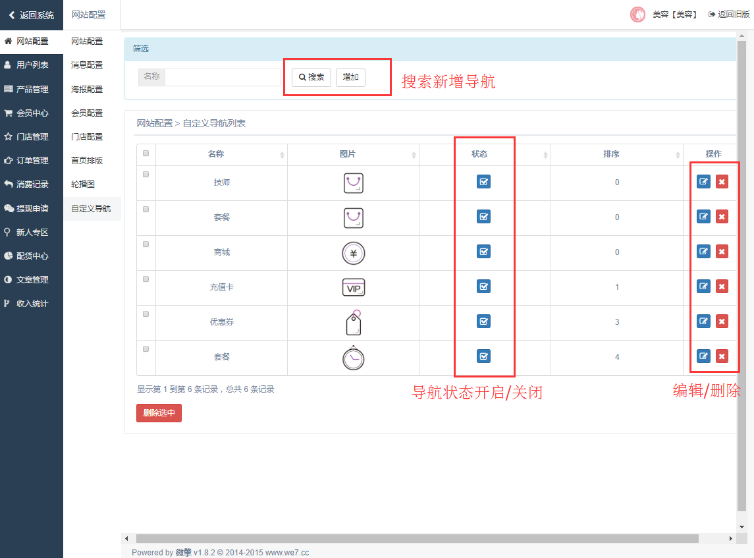Open 会员中心 in the left sidebar
The width and height of the screenshot is (754, 558).
[x=32, y=113]
